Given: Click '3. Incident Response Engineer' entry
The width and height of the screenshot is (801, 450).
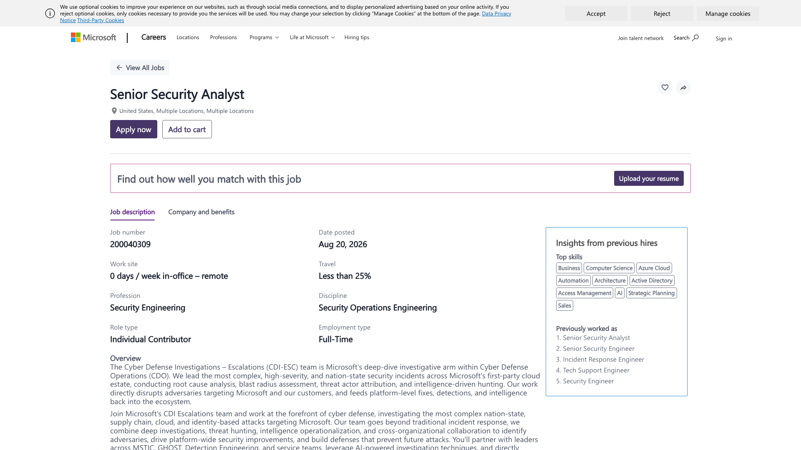Looking at the screenshot, I should (600, 360).
